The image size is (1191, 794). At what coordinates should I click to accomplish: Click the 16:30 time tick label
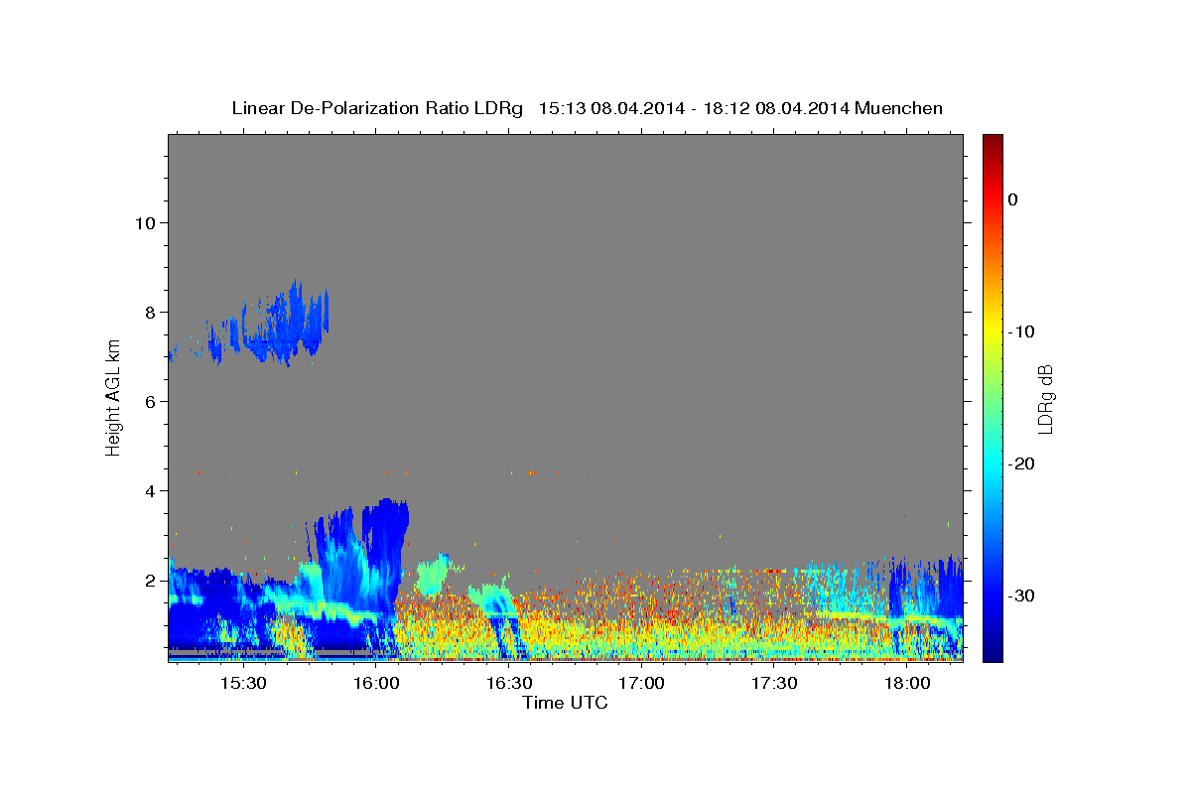pyautogui.click(x=509, y=684)
